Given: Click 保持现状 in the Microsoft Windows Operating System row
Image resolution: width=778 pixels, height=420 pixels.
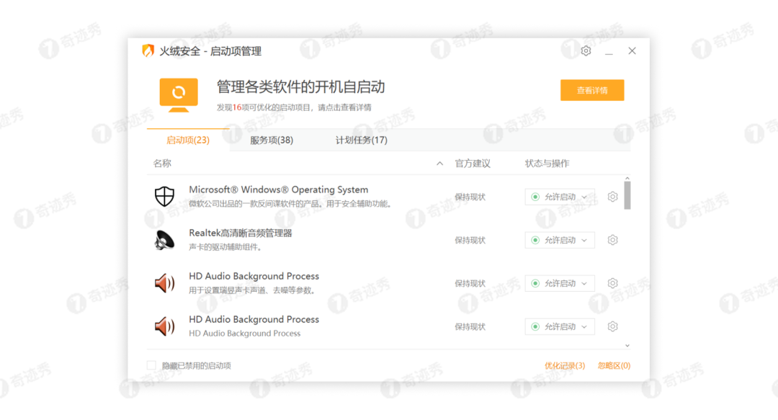Looking at the screenshot, I should tap(470, 197).
